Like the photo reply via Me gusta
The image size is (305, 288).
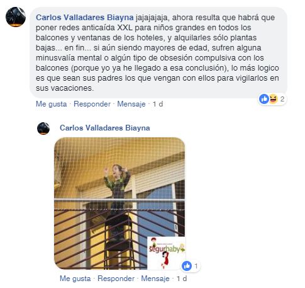75,279
